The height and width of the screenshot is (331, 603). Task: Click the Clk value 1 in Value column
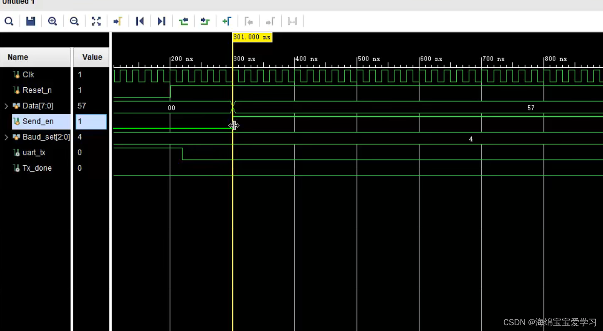pyautogui.click(x=79, y=74)
